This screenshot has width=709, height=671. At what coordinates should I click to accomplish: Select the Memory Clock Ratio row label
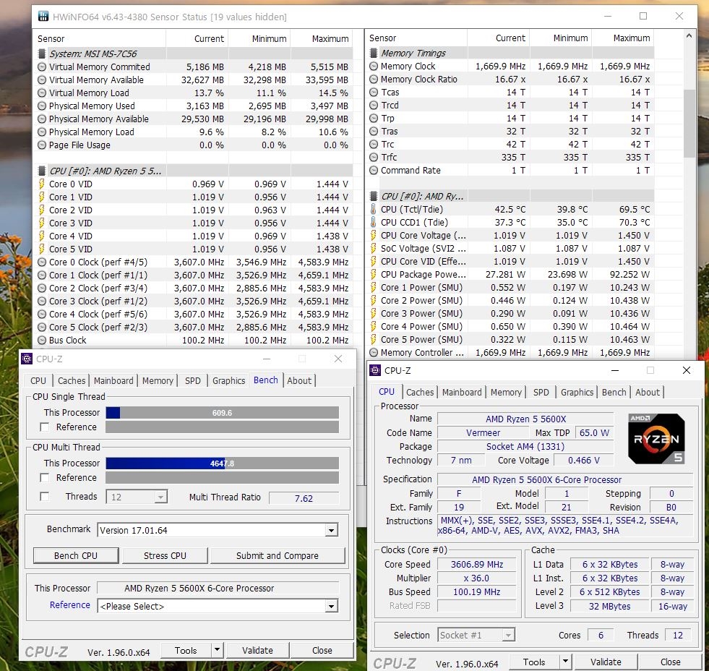418,80
